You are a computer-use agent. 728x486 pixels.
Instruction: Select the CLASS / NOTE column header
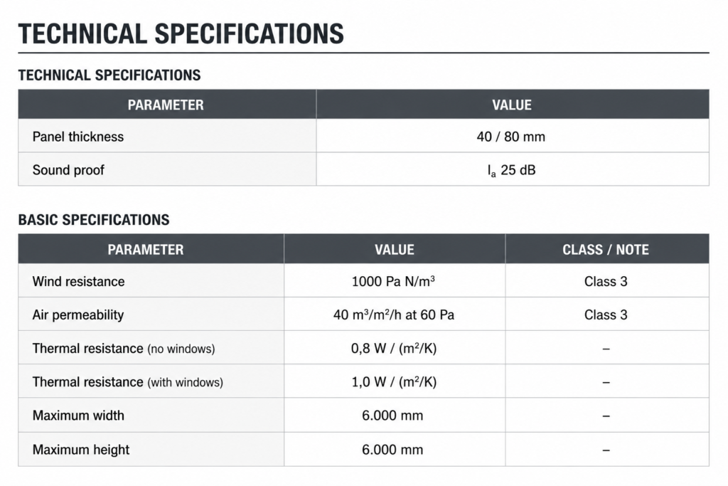(606, 250)
